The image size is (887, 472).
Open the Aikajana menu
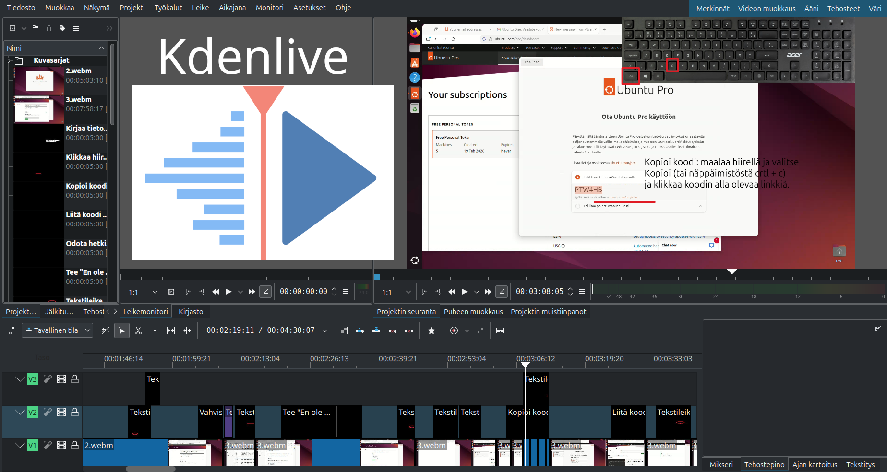pyautogui.click(x=232, y=8)
